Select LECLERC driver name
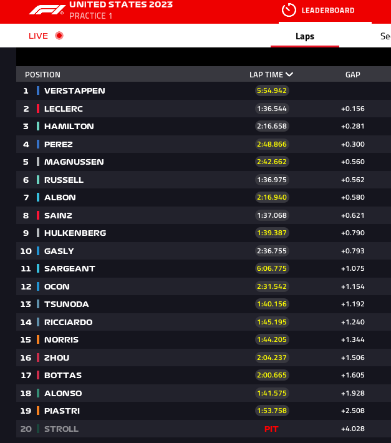Image resolution: width=391 pixels, height=443 pixels. click(64, 109)
